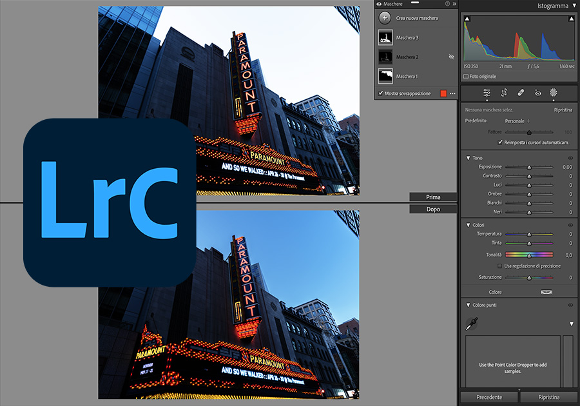Enable the Foto originale checkbox
The height and width of the screenshot is (406, 580).
466,77
